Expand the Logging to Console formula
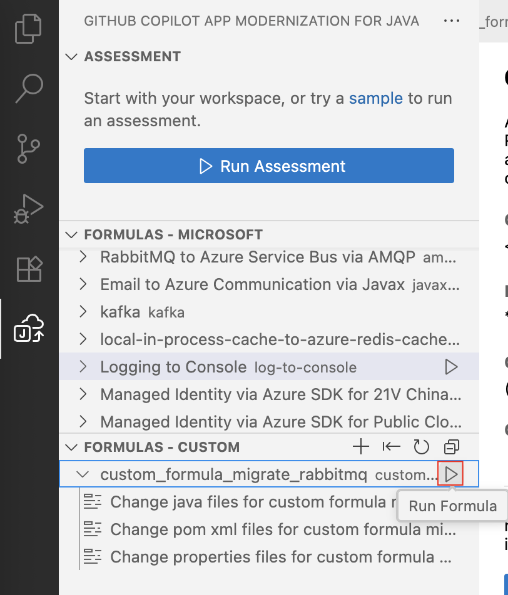This screenshot has width=508, height=595. click(x=83, y=366)
